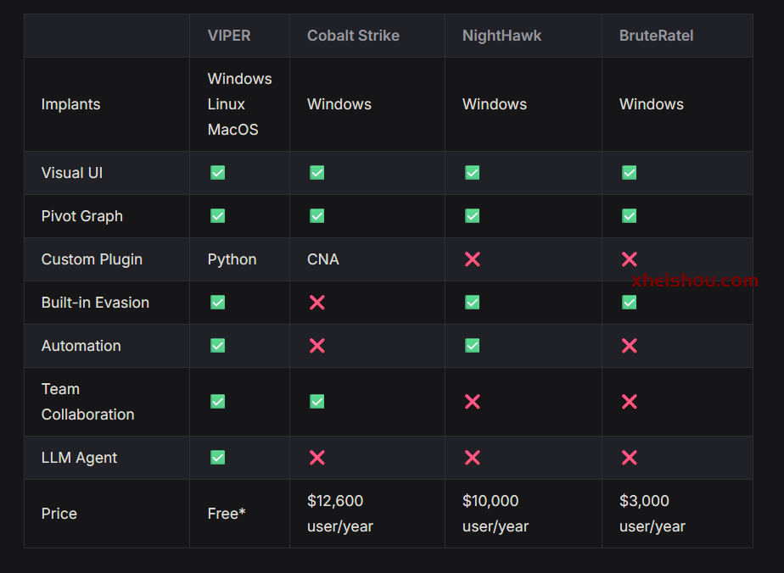Click Cobalt Strike's Built-in Evasion red X
This screenshot has width=784, height=573.
pos(317,303)
